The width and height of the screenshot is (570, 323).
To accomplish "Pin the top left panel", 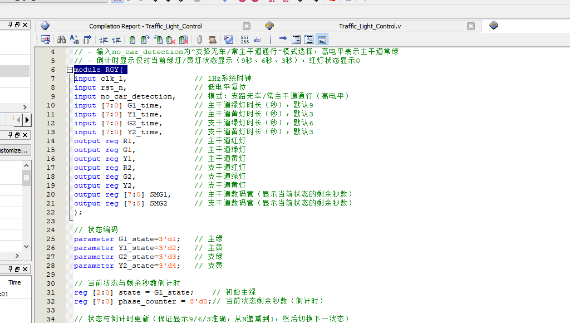I will [x=10, y=25].
